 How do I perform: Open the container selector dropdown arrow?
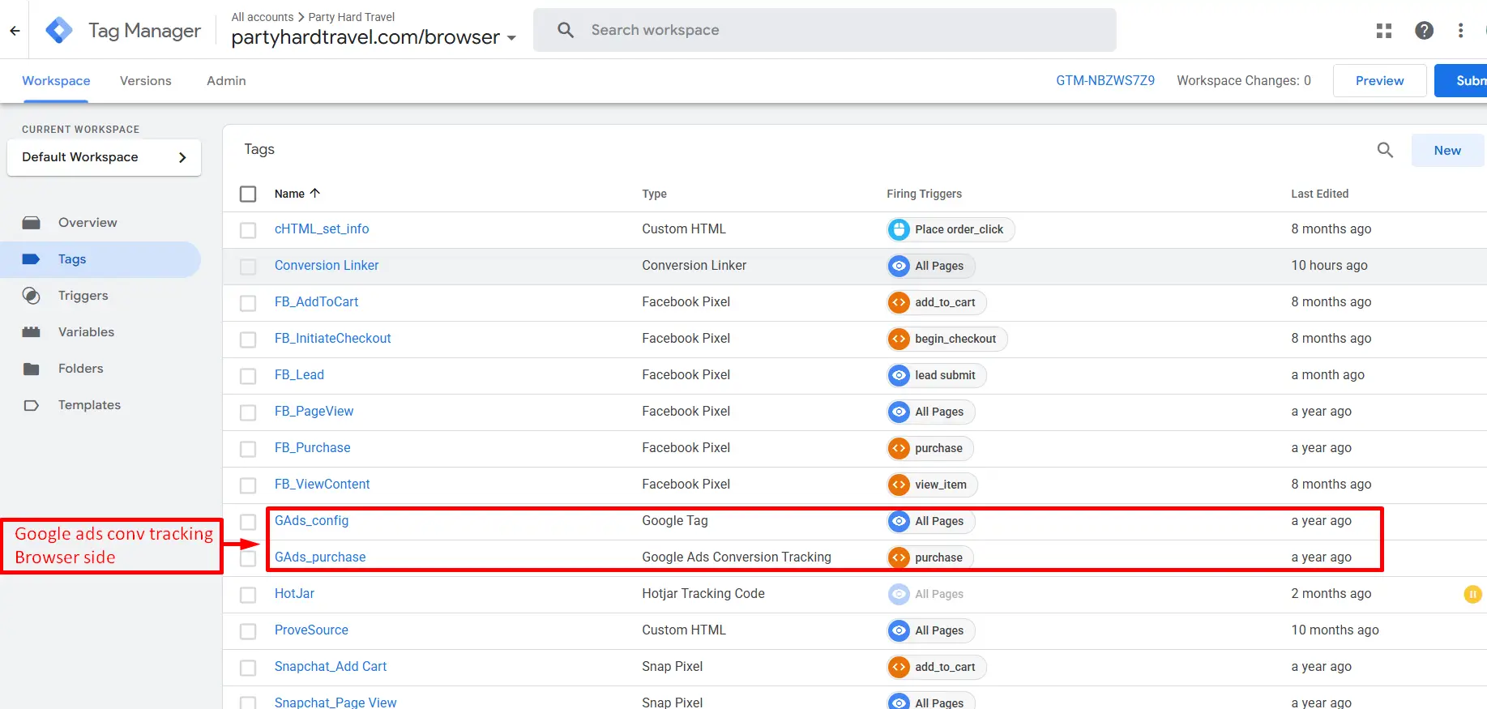(511, 38)
